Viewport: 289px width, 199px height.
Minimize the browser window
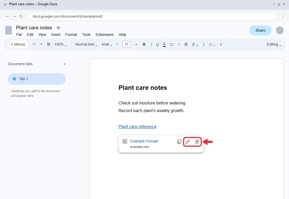click(274, 4)
